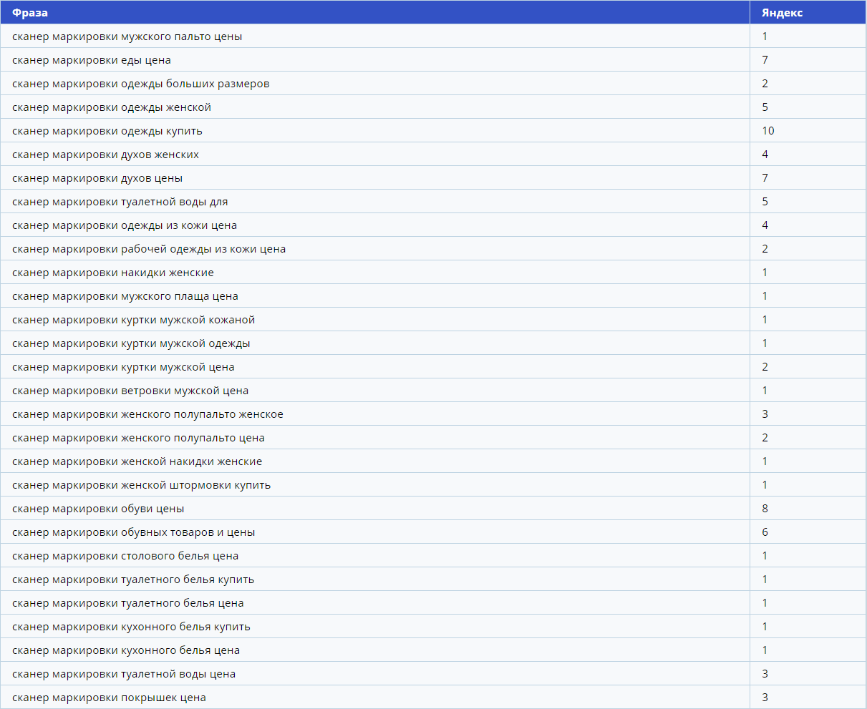Select row "сканер маркировки одежды купить"
The image size is (867, 709).
coord(433,131)
